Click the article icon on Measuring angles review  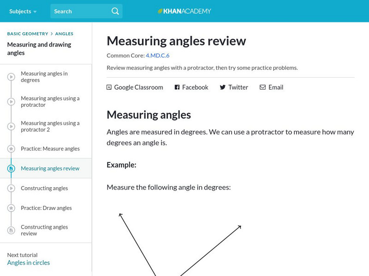11,168
